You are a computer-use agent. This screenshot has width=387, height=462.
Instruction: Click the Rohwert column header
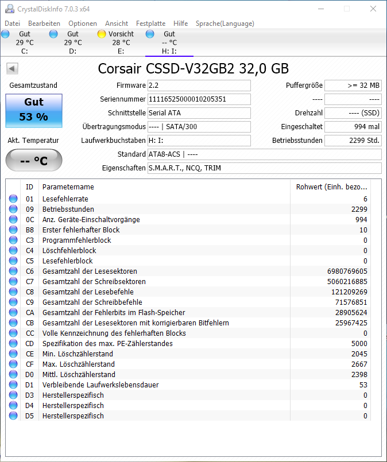[x=330, y=187]
